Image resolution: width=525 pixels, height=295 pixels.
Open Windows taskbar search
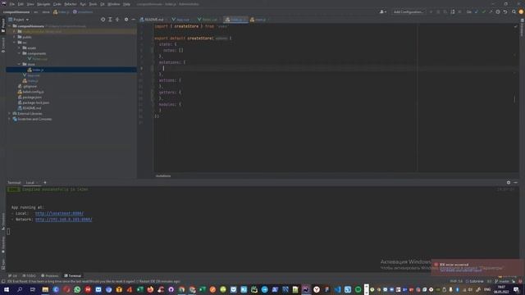tap(20, 289)
